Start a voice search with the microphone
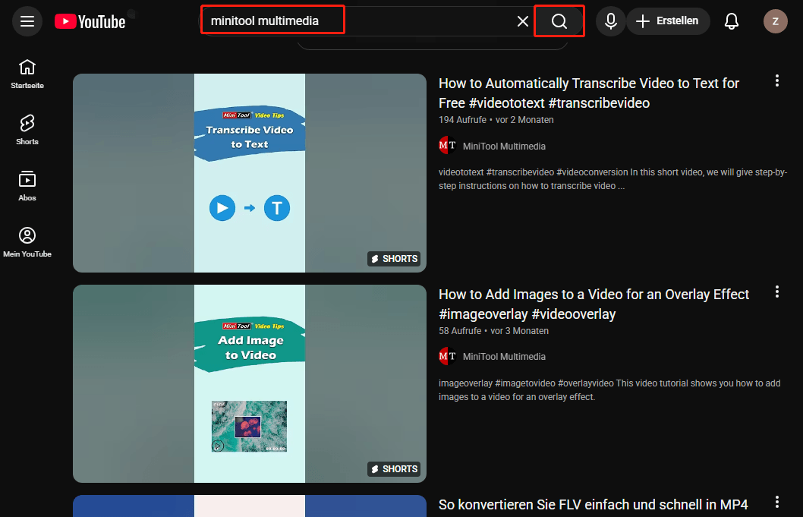 pos(610,21)
